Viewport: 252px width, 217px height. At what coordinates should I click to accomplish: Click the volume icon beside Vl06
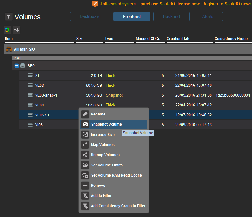(x=30, y=125)
